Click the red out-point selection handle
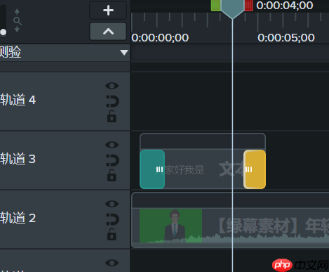 tap(248, 5)
